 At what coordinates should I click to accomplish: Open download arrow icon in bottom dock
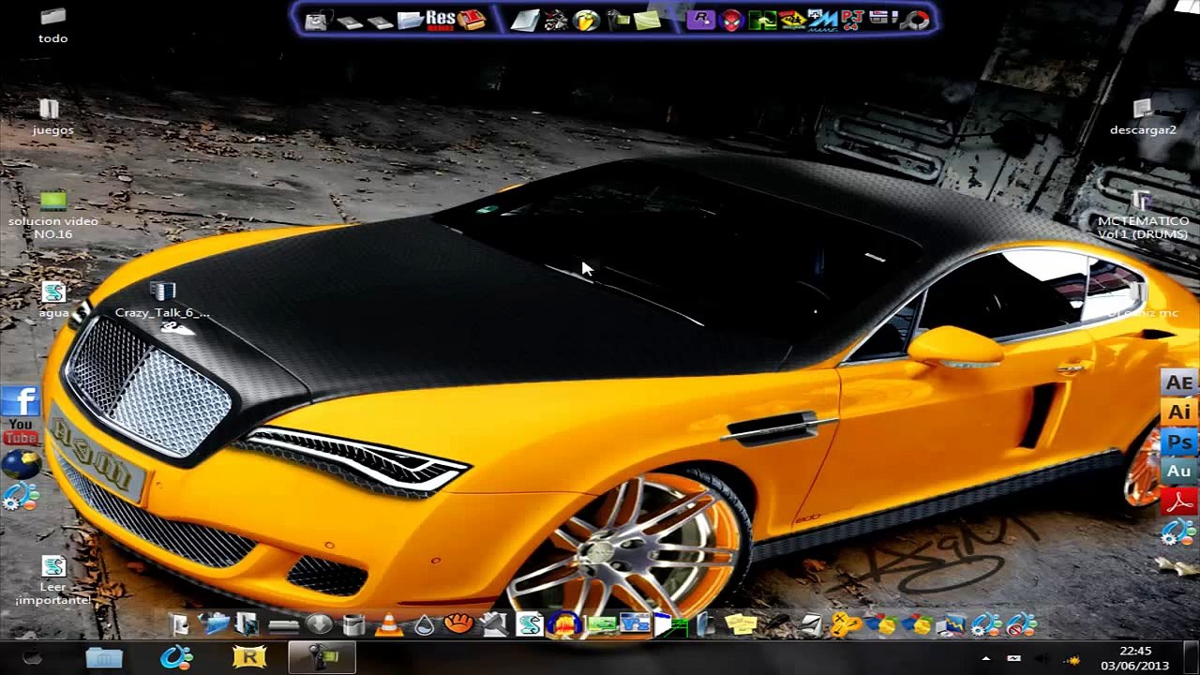point(319,624)
